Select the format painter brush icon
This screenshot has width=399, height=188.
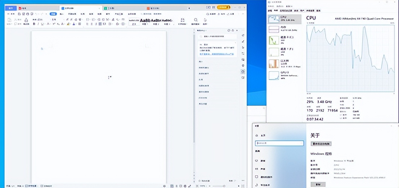pos(26,20)
